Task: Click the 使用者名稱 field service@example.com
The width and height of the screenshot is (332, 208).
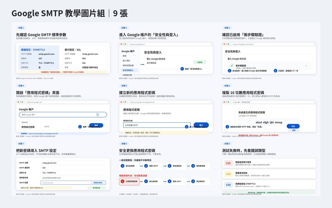Action: click(73, 178)
